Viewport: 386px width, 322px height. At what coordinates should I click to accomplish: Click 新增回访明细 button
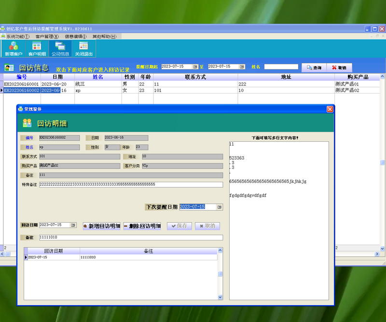coord(102,226)
